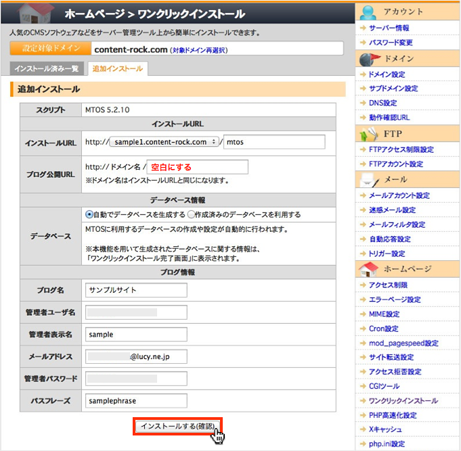
Task: Click the メールアドレス input field
Action: (x=137, y=356)
